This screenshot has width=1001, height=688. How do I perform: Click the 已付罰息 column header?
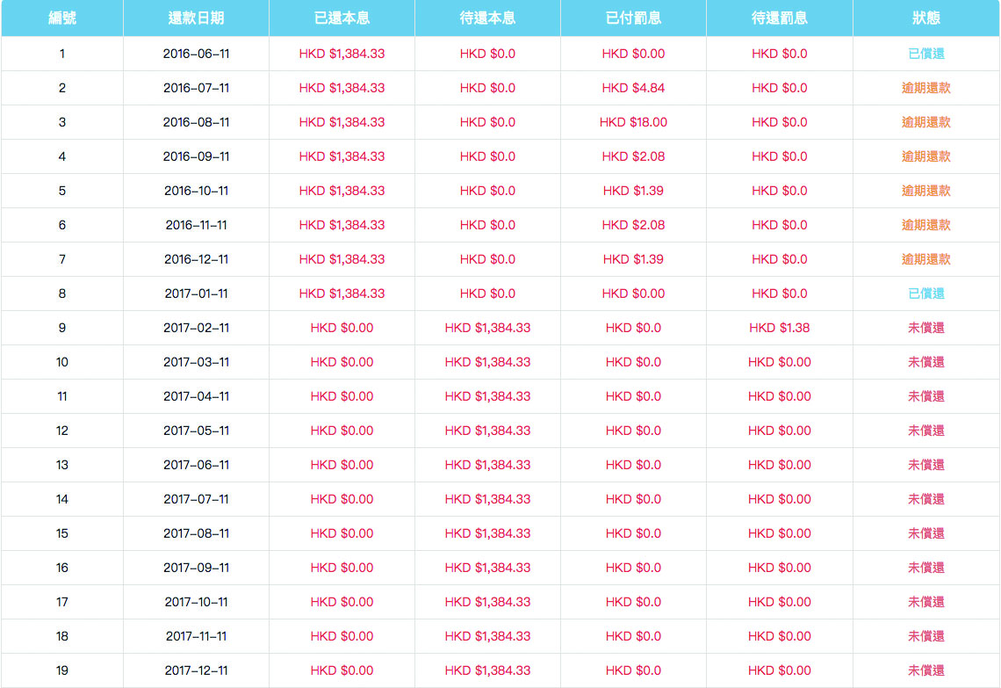[x=633, y=18]
